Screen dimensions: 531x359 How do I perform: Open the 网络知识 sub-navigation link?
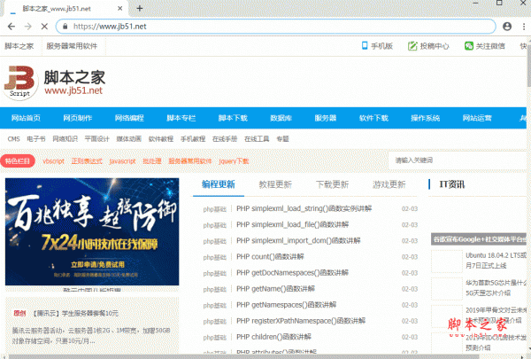(x=65, y=139)
